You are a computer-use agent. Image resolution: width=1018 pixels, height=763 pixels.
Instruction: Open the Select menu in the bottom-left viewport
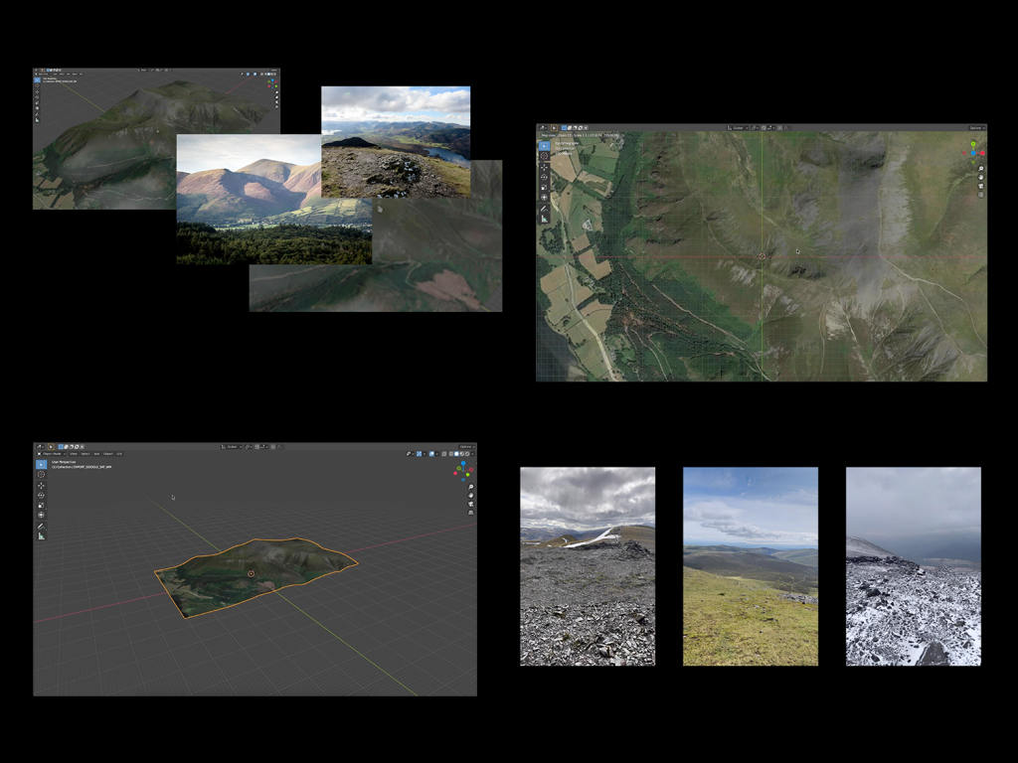pos(85,454)
